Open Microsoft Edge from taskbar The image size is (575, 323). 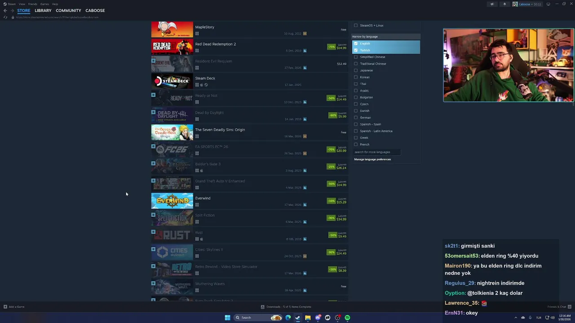click(x=288, y=318)
